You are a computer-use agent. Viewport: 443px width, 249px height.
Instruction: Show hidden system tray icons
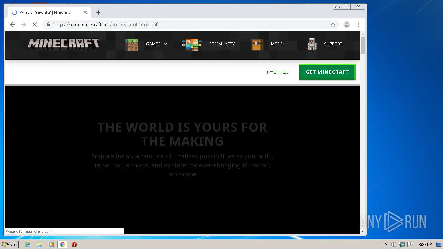386,245
